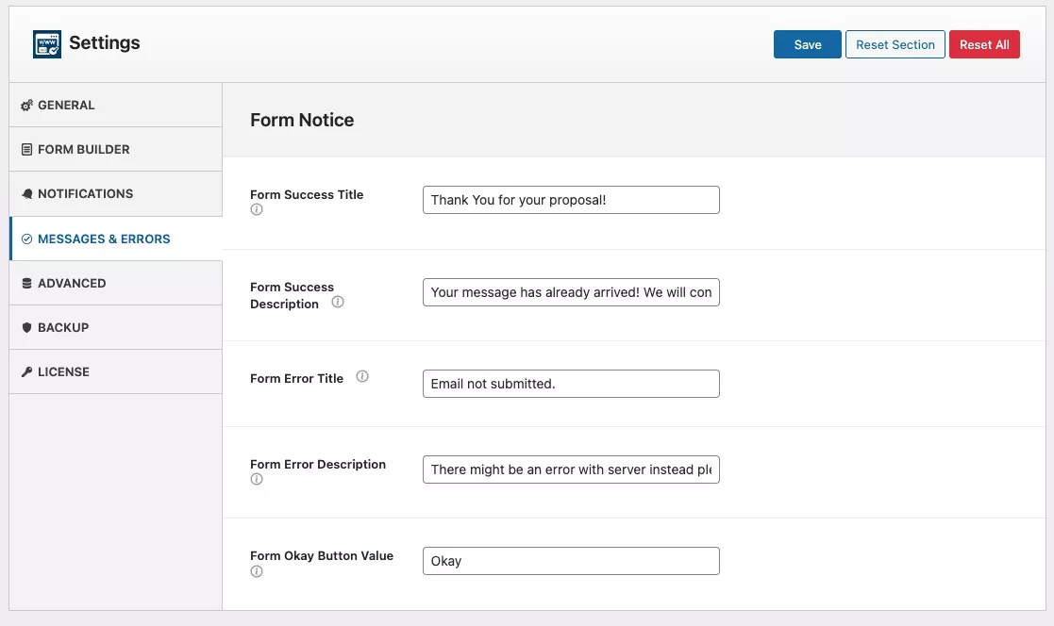Focus the Form Success Description text box
This screenshot has width=1054, height=626.
pos(571,292)
